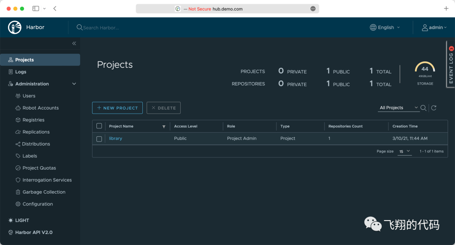Go back with the browser back arrow

[x=55, y=8]
